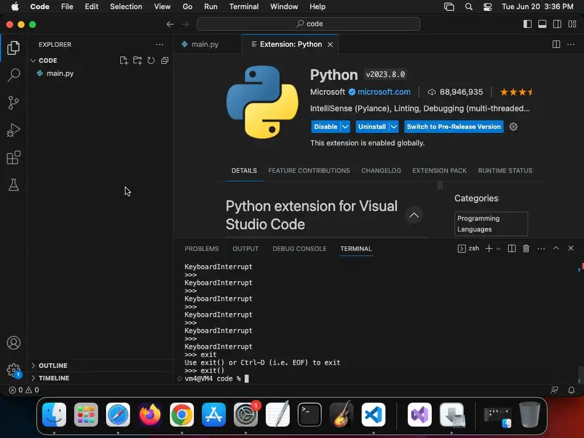Open the Explorer view in activity bar
The image size is (584, 438).
coord(14,48)
